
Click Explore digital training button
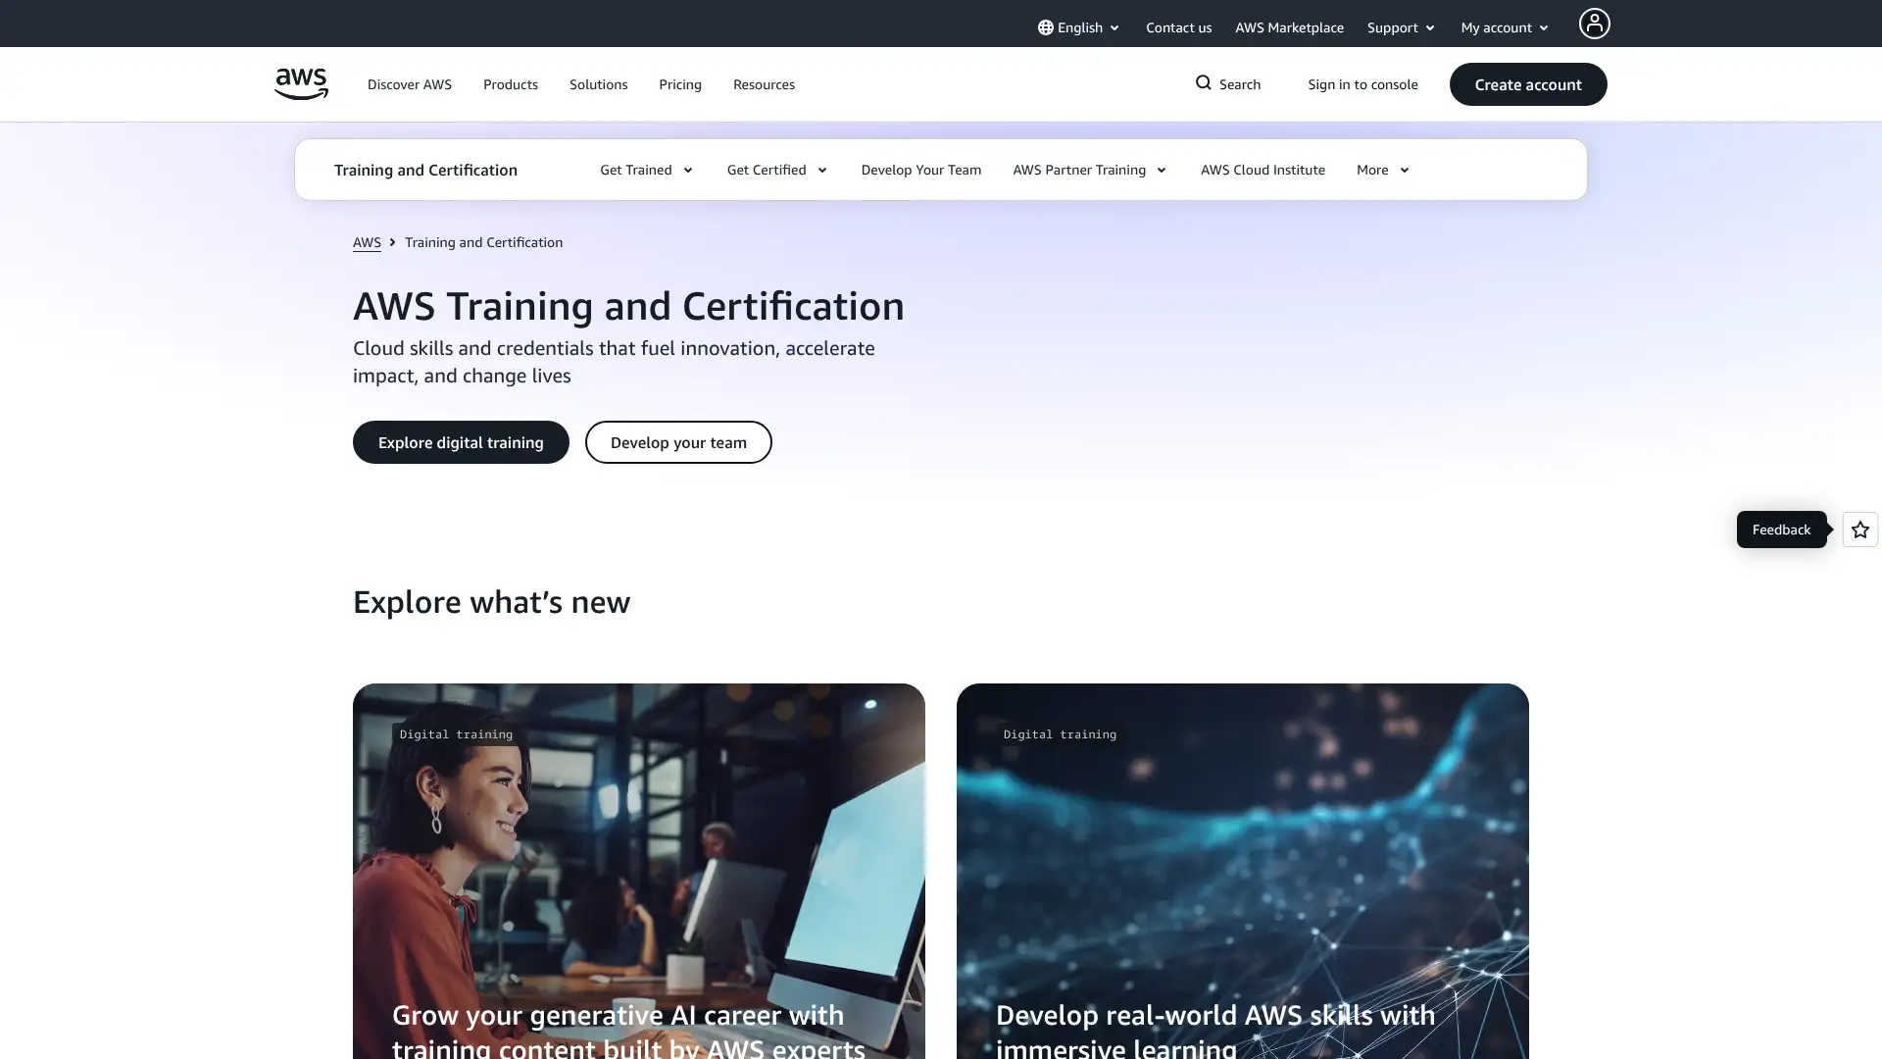tap(461, 442)
